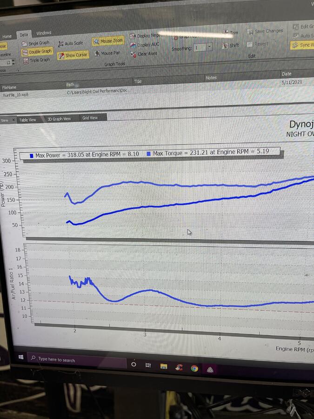Open the Smoothing dropdown

tap(209, 47)
